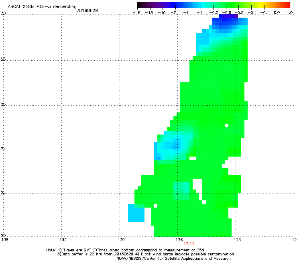Click the red end of the color bar
Image resolution: width=297 pixels, height=261 pixels.
[287, 5]
